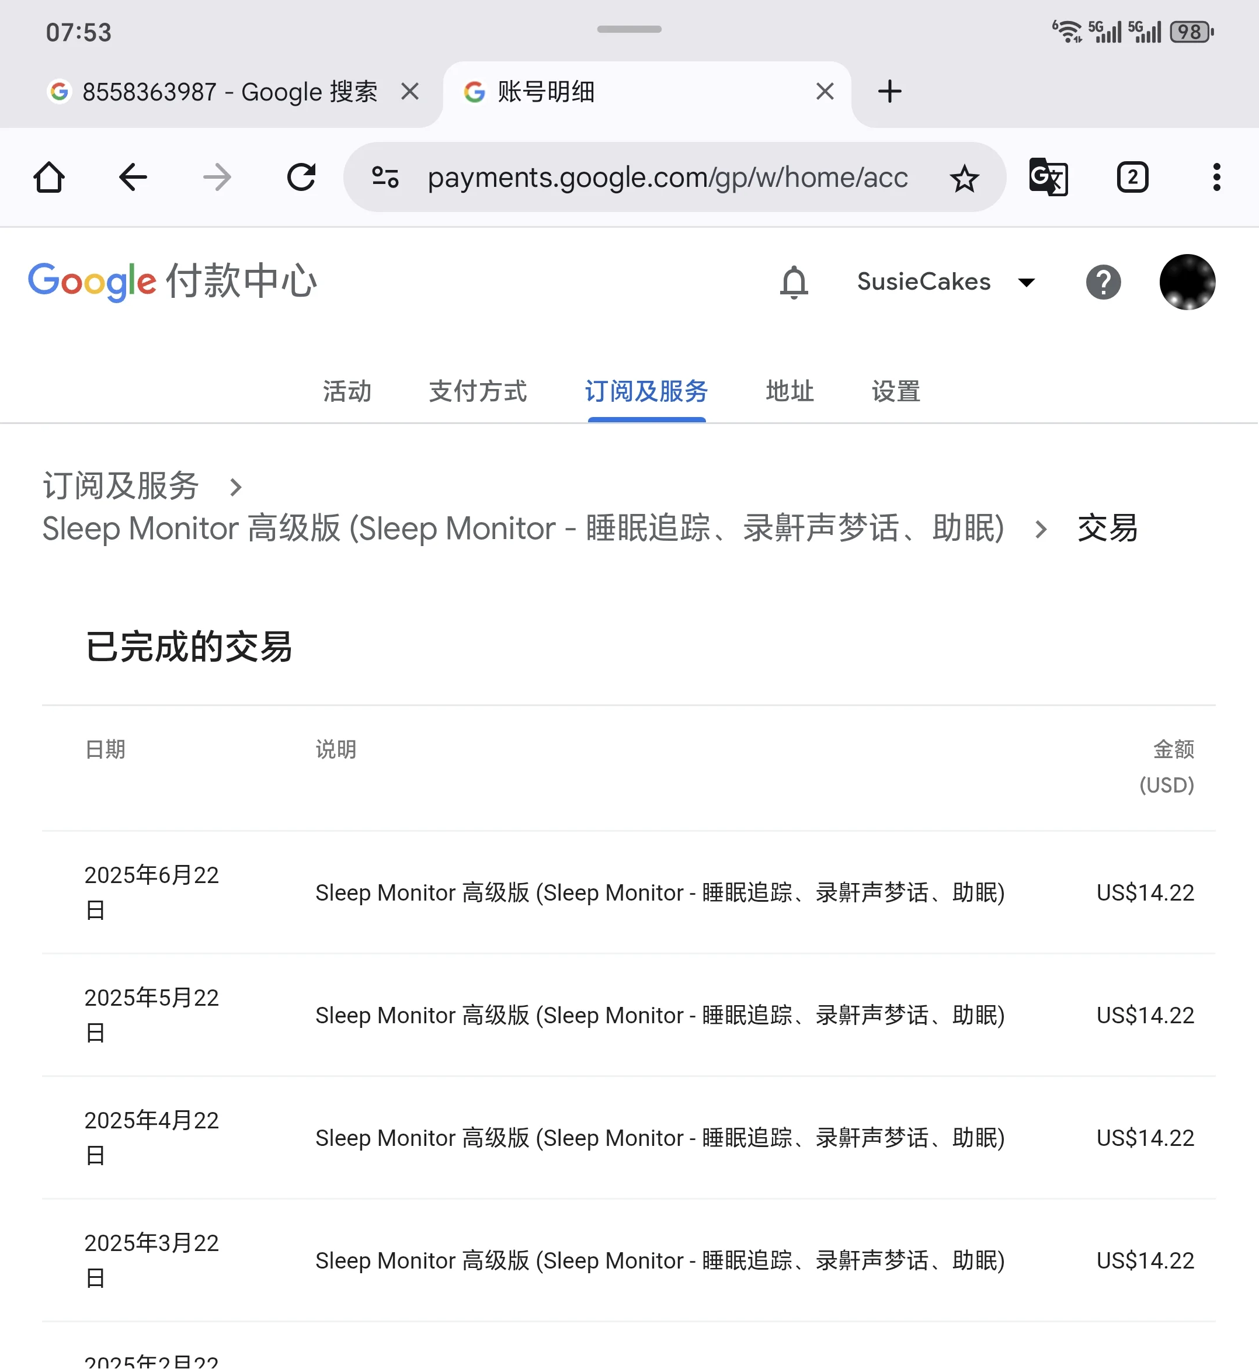Tap the Wi-Fi icon in status bar
This screenshot has width=1259, height=1369.
point(1067,32)
